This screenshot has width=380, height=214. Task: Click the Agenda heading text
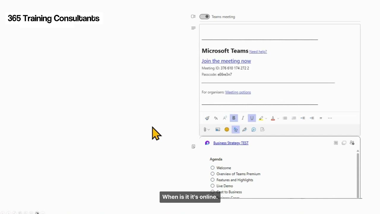pyautogui.click(x=216, y=159)
